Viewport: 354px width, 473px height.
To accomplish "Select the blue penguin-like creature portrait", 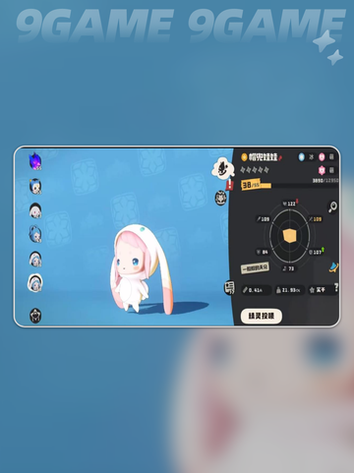I will point(35,187).
